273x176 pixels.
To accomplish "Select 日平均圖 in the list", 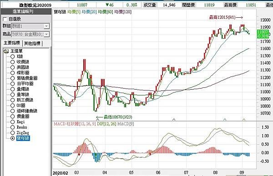I will click(12, 84).
